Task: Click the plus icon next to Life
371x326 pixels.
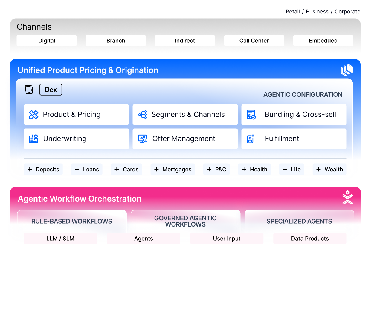Action: 285,170
